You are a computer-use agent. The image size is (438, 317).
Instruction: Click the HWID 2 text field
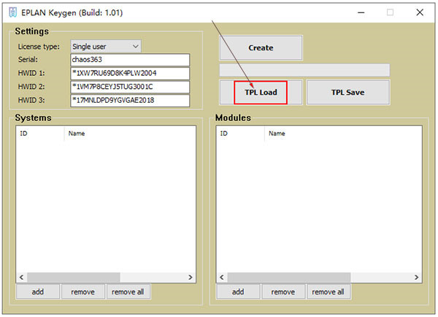(130, 87)
